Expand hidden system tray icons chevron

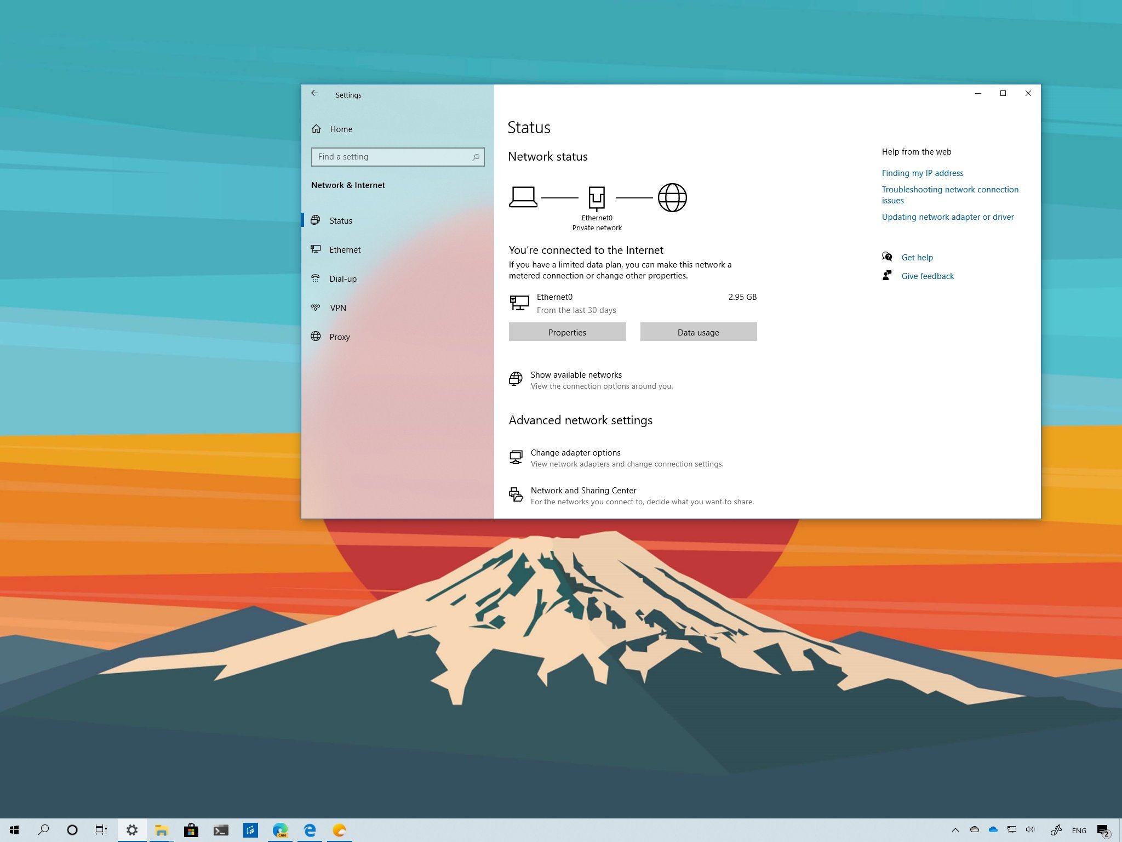click(x=955, y=830)
